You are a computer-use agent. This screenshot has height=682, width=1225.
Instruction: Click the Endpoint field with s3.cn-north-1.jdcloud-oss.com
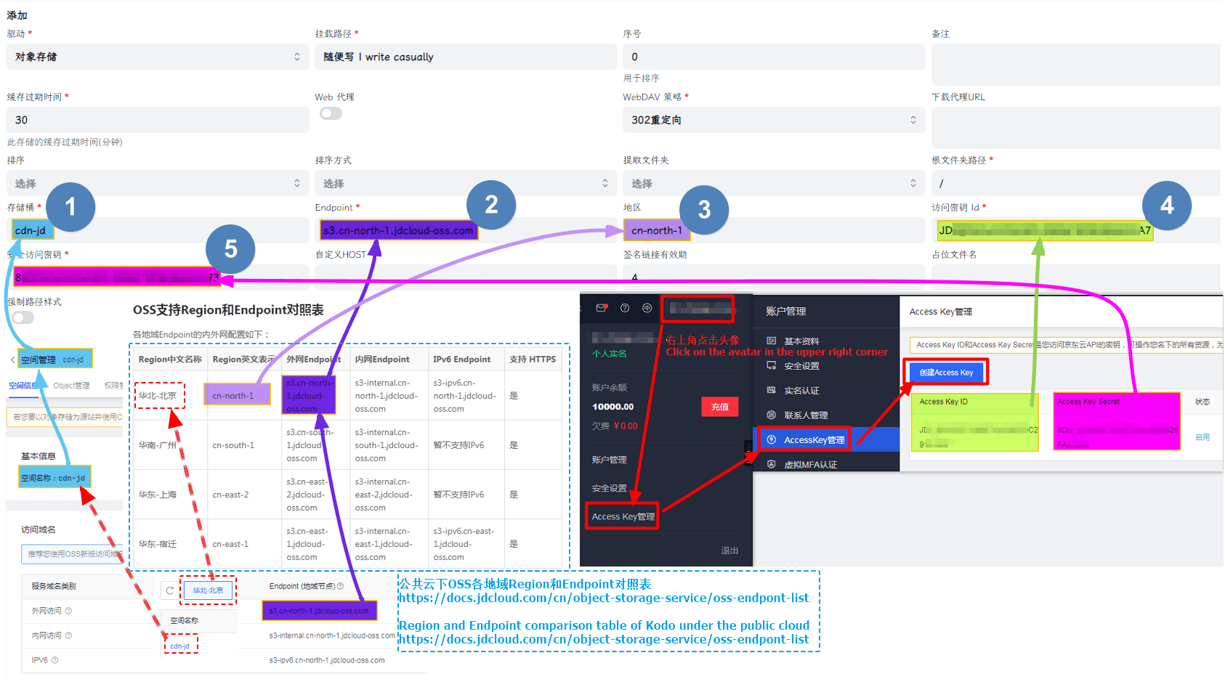pos(466,230)
